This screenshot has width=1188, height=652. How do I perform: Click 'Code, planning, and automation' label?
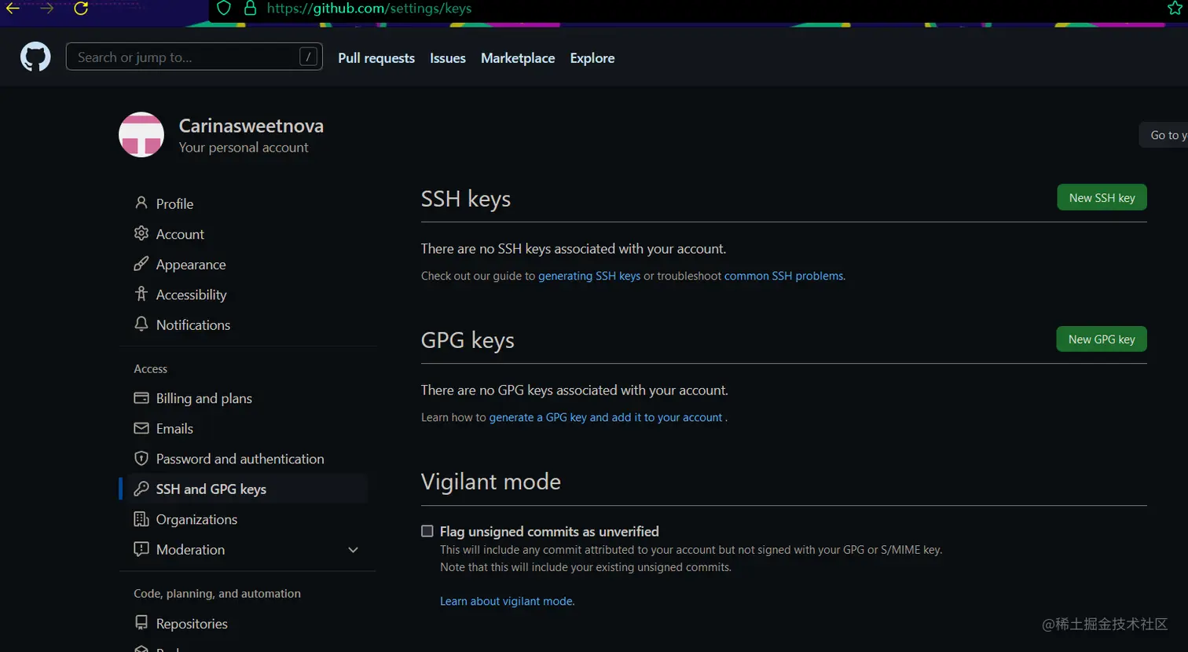[217, 594]
